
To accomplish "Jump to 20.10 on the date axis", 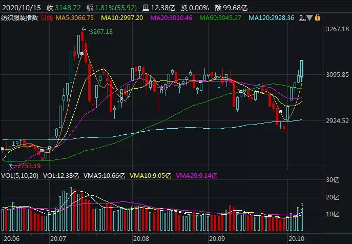I will 296,238.
